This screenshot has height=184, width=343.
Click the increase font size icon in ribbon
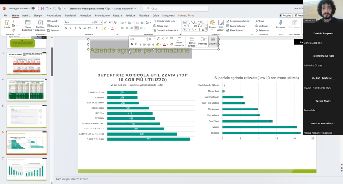click(105, 22)
